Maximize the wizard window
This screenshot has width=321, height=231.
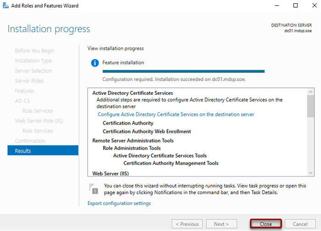(x=295, y=5)
